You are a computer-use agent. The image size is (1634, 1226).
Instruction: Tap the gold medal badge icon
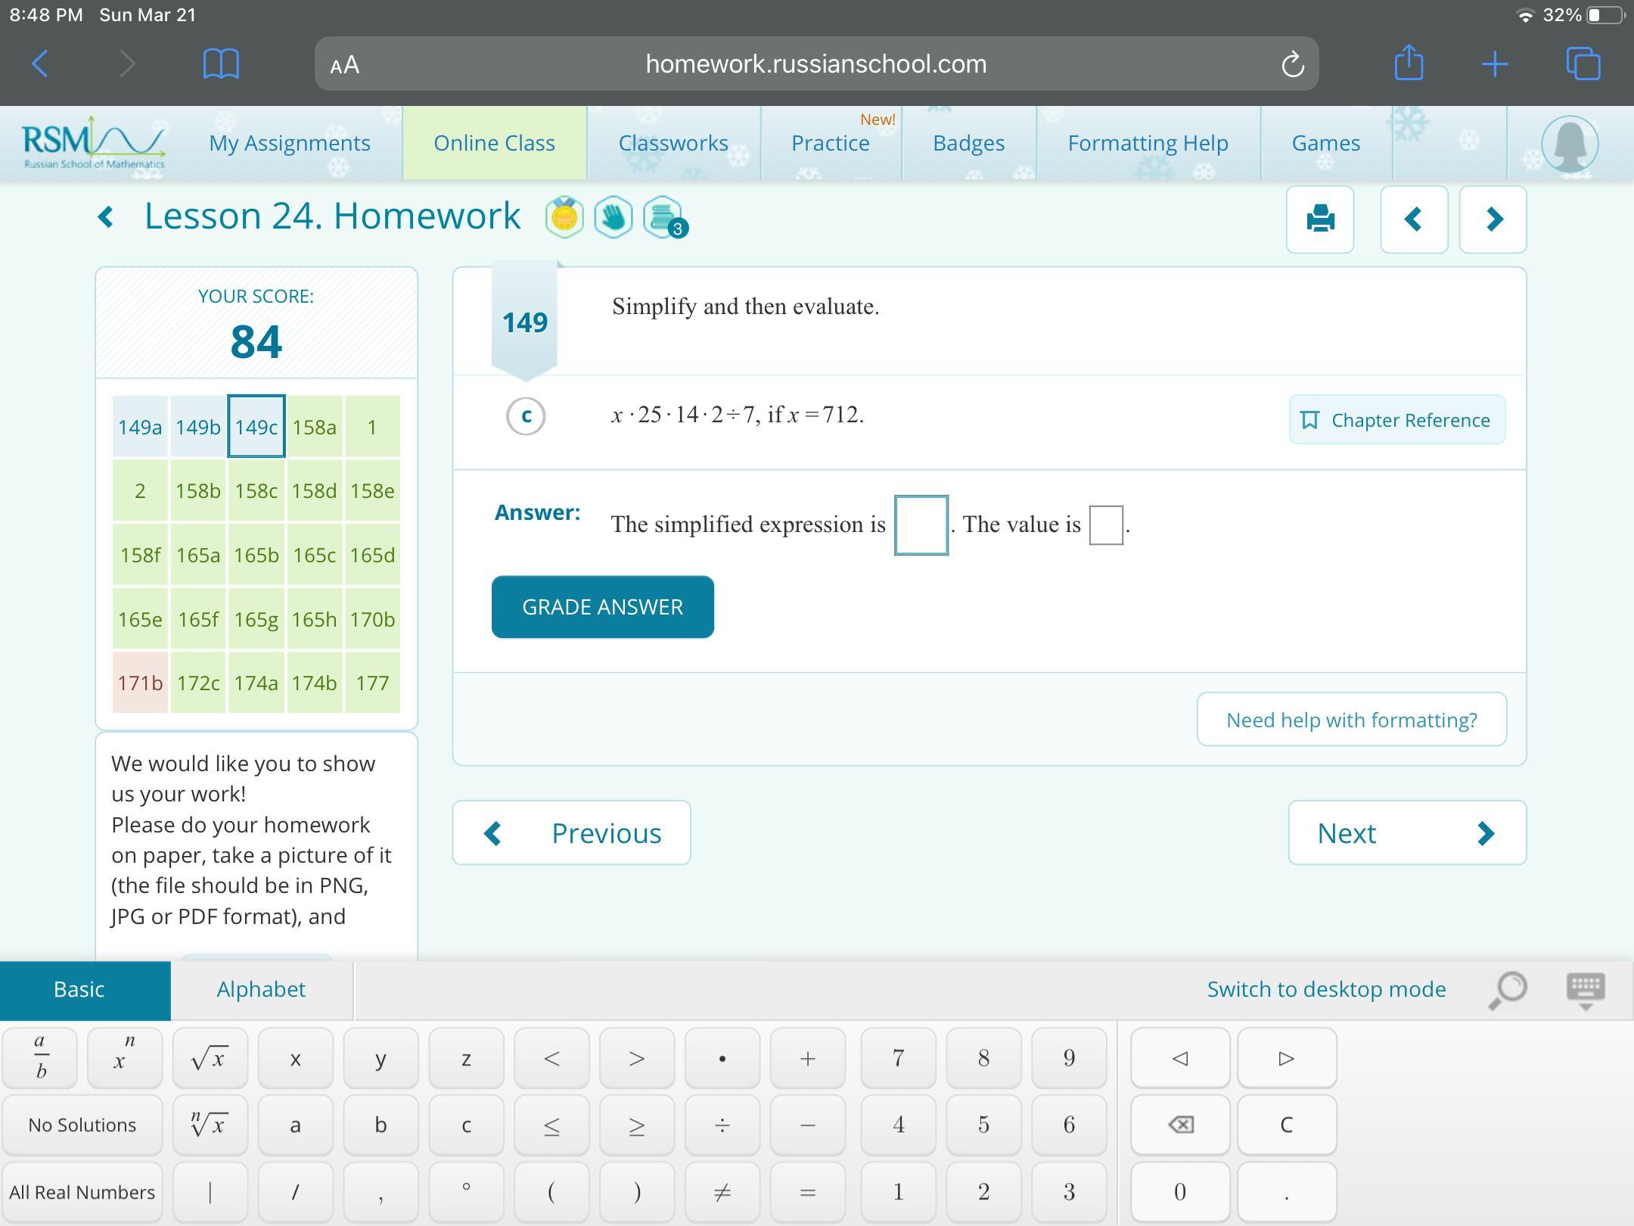(x=564, y=218)
